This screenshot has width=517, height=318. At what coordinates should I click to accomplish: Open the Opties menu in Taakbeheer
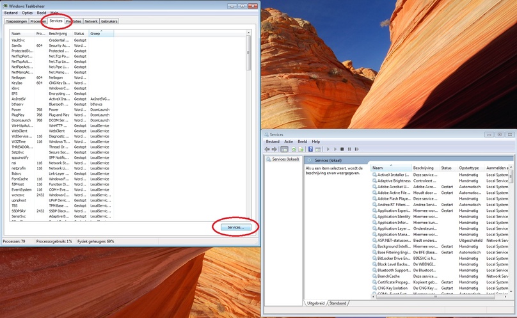click(x=28, y=13)
